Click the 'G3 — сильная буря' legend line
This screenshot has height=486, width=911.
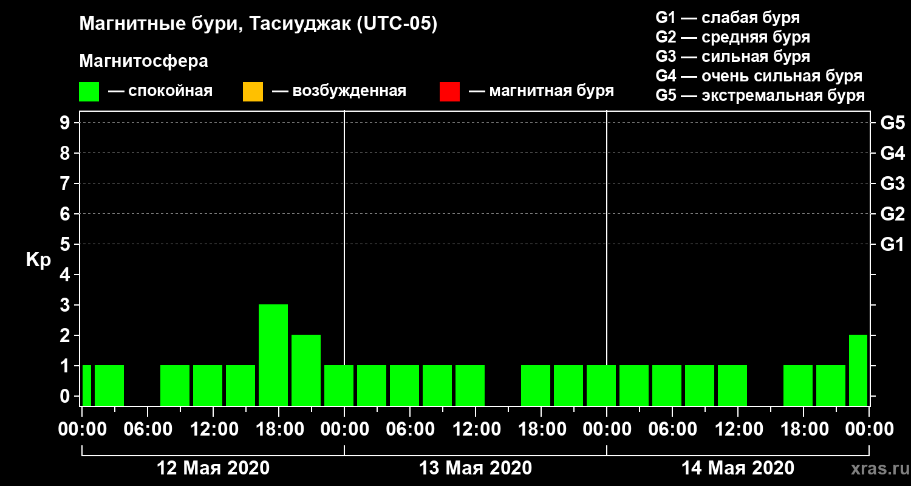[x=733, y=56]
